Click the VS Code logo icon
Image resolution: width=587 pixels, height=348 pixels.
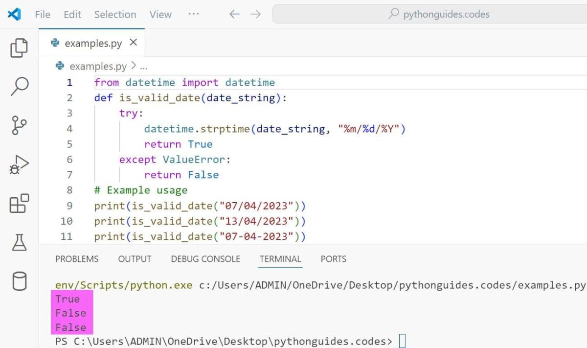[14, 14]
